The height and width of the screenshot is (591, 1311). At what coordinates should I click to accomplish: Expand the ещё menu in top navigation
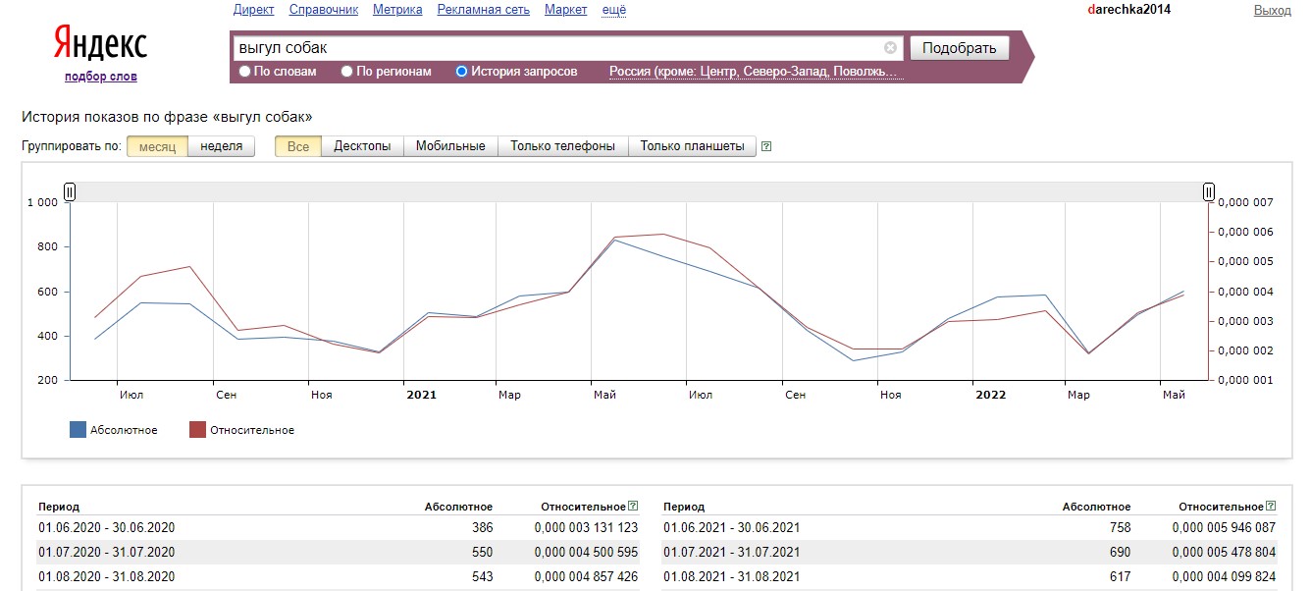613,10
